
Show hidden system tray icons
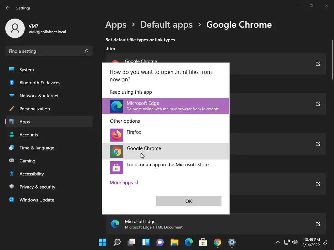(x=278, y=242)
